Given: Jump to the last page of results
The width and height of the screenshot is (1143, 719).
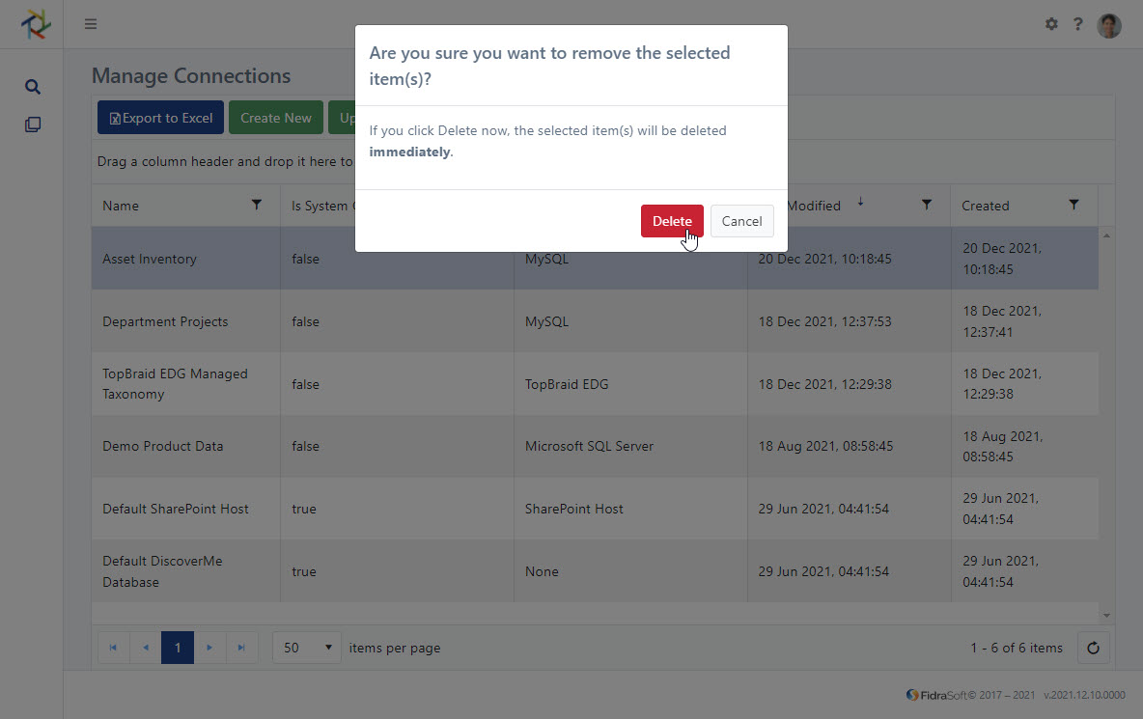Looking at the screenshot, I should pos(242,648).
